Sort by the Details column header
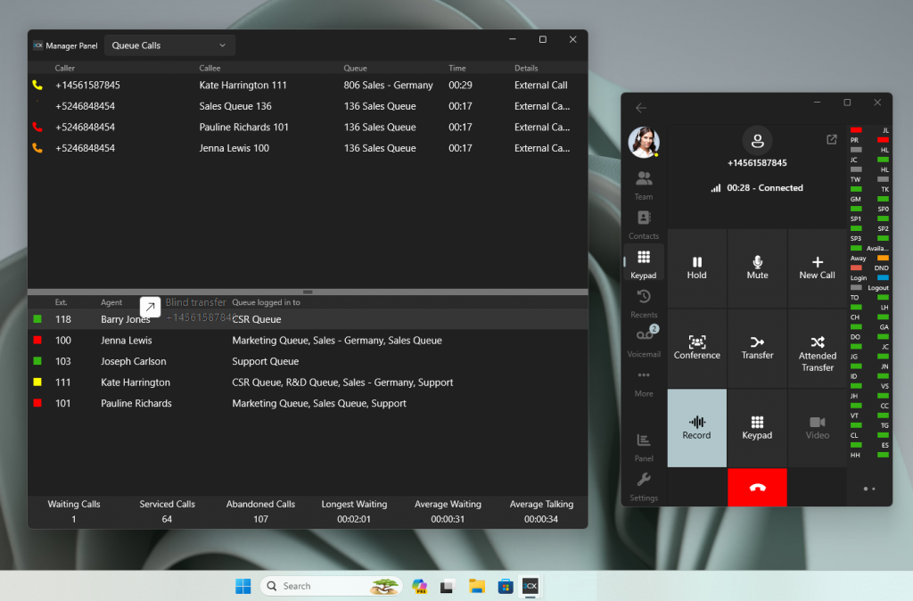 526,68
